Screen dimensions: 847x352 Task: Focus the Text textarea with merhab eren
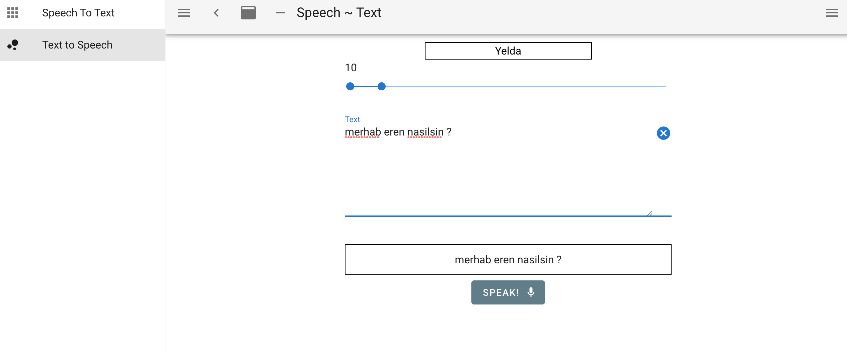click(x=499, y=171)
